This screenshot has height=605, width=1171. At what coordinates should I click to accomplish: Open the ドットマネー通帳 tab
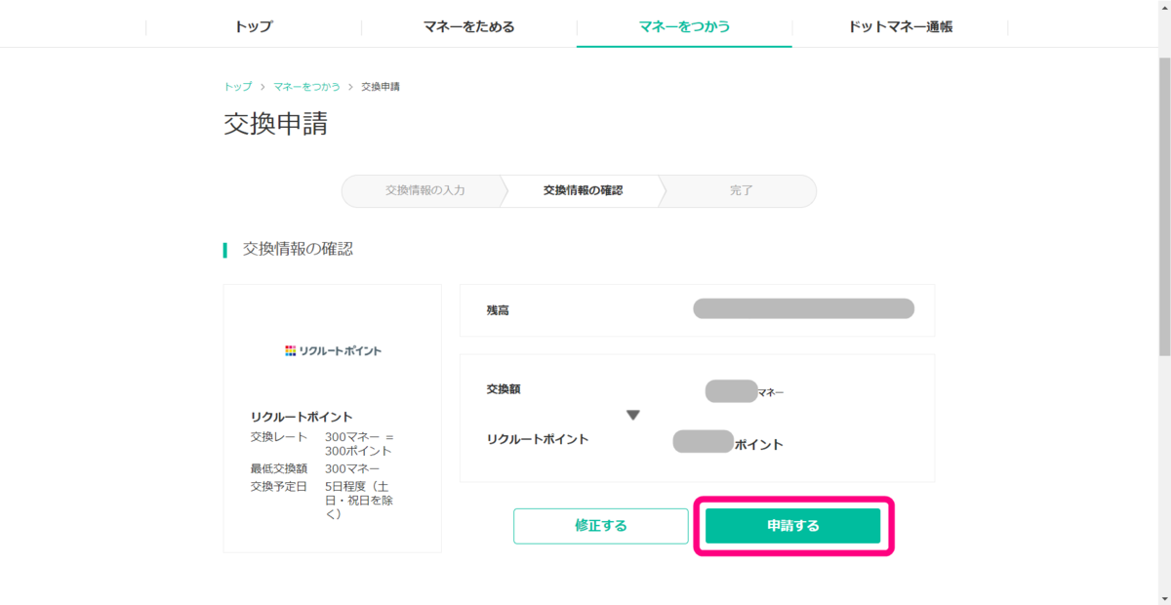(x=900, y=26)
